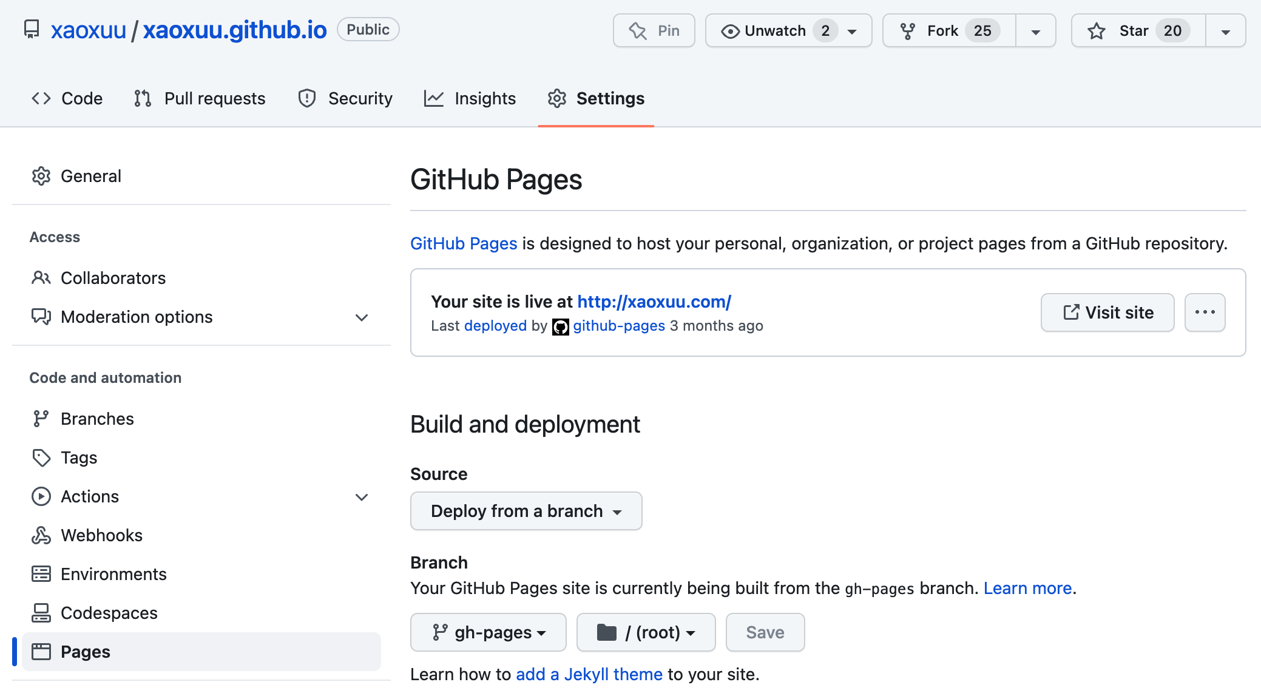Open Actions settings in sidebar
This screenshot has width=1261, height=699.
coord(201,496)
